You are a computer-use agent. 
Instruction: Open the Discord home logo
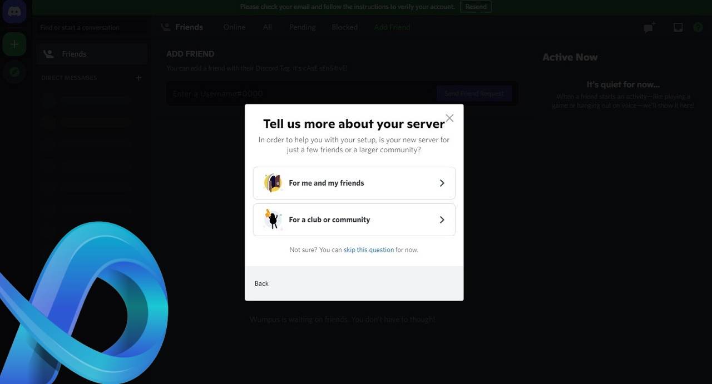(14, 12)
